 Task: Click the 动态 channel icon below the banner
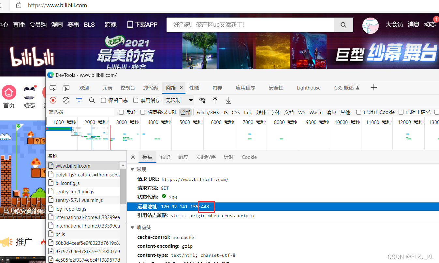click(x=29, y=92)
